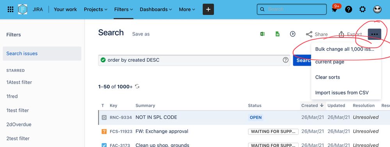The height and width of the screenshot is (147, 390).
Task: Open starred filter 1fred
Action: pos(12,97)
